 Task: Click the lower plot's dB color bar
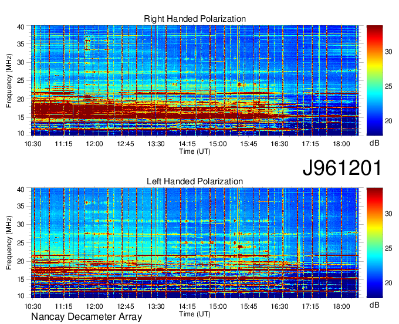pos(374,243)
